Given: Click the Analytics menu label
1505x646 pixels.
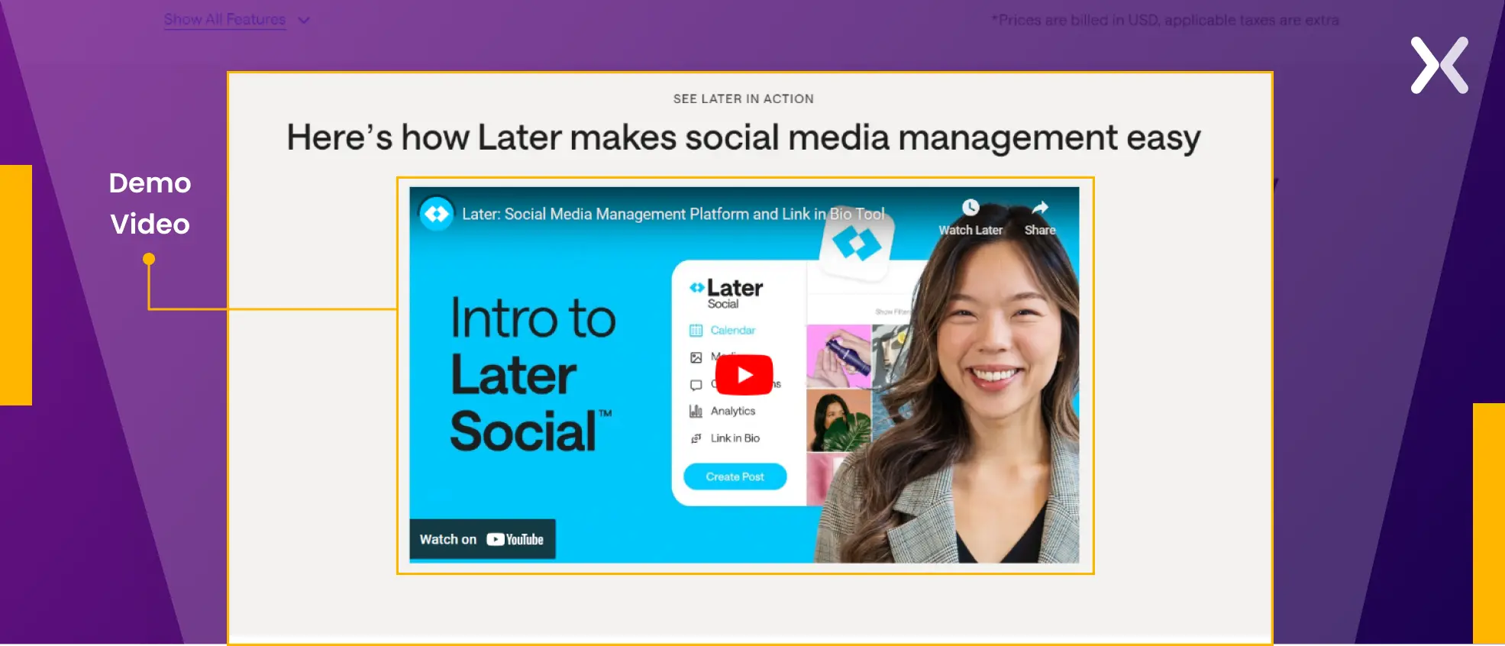Looking at the screenshot, I should 733,411.
